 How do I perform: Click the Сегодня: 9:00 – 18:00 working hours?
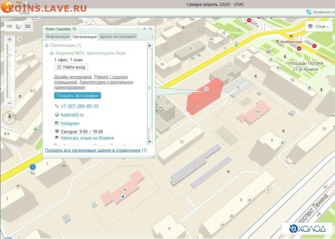(82, 132)
